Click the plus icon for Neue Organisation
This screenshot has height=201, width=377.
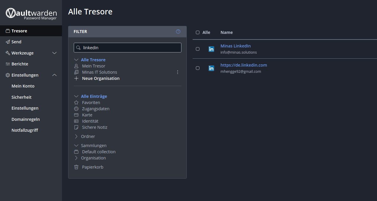(x=76, y=78)
